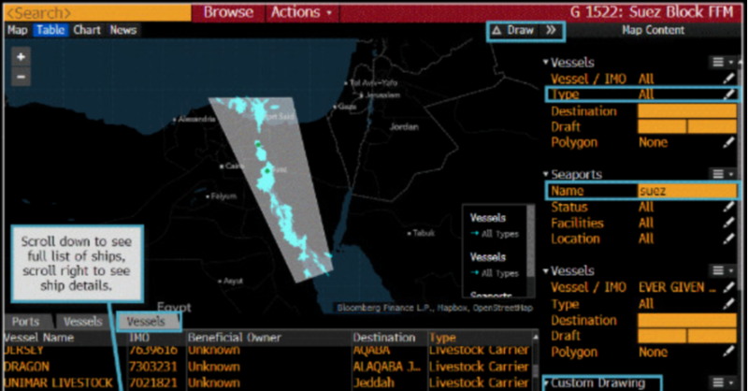Screen dimensions: 748x391
Task: Edit EVER GIVEN vessel pencil icon
Action: 728,287
